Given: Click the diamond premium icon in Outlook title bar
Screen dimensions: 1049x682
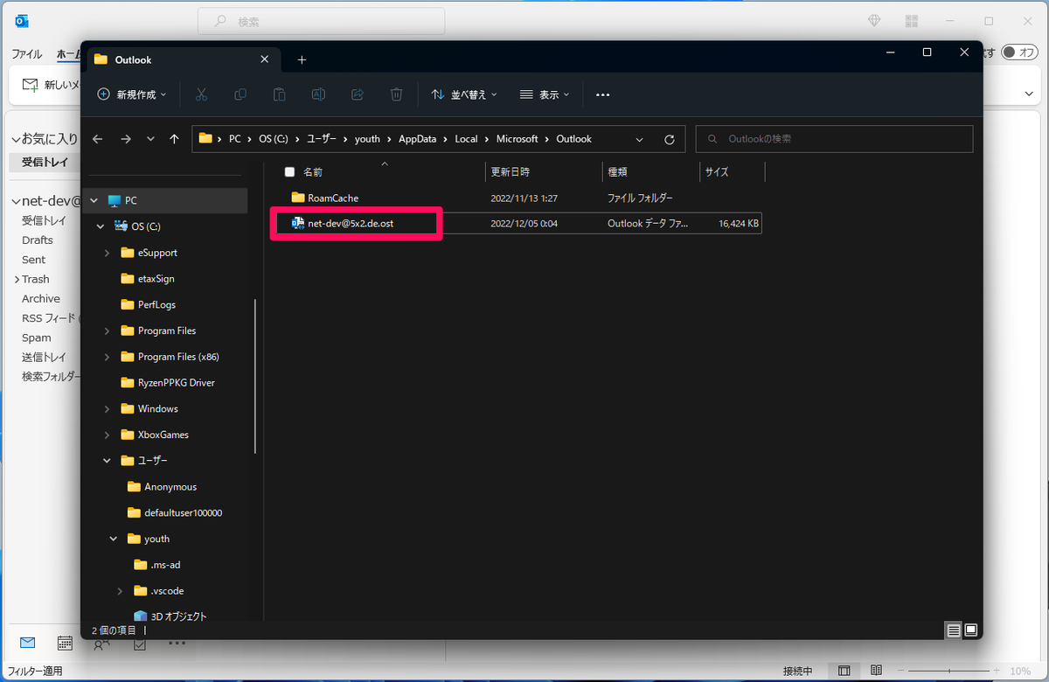Looking at the screenshot, I should pos(874,20).
